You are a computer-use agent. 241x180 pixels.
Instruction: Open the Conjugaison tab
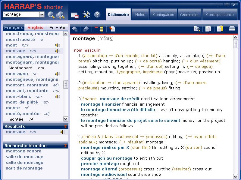pyautogui.click(x=163, y=14)
